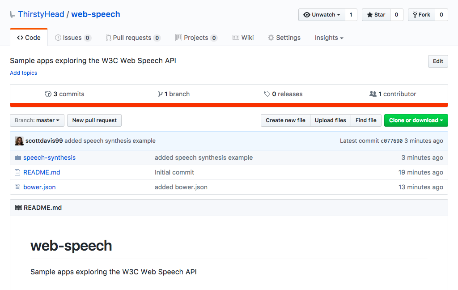
Task: Open the Wiki tab
Action: pos(243,38)
